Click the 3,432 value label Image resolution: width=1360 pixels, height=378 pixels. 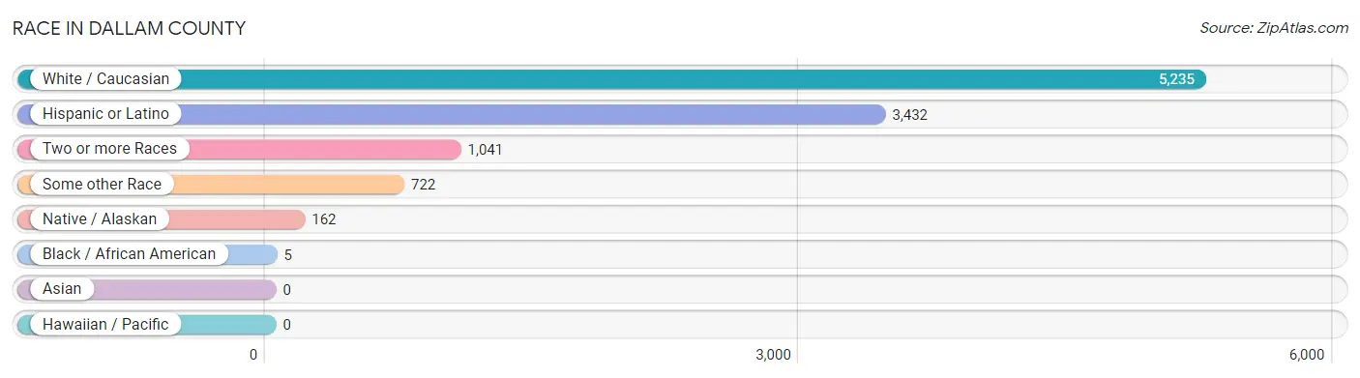pos(910,115)
